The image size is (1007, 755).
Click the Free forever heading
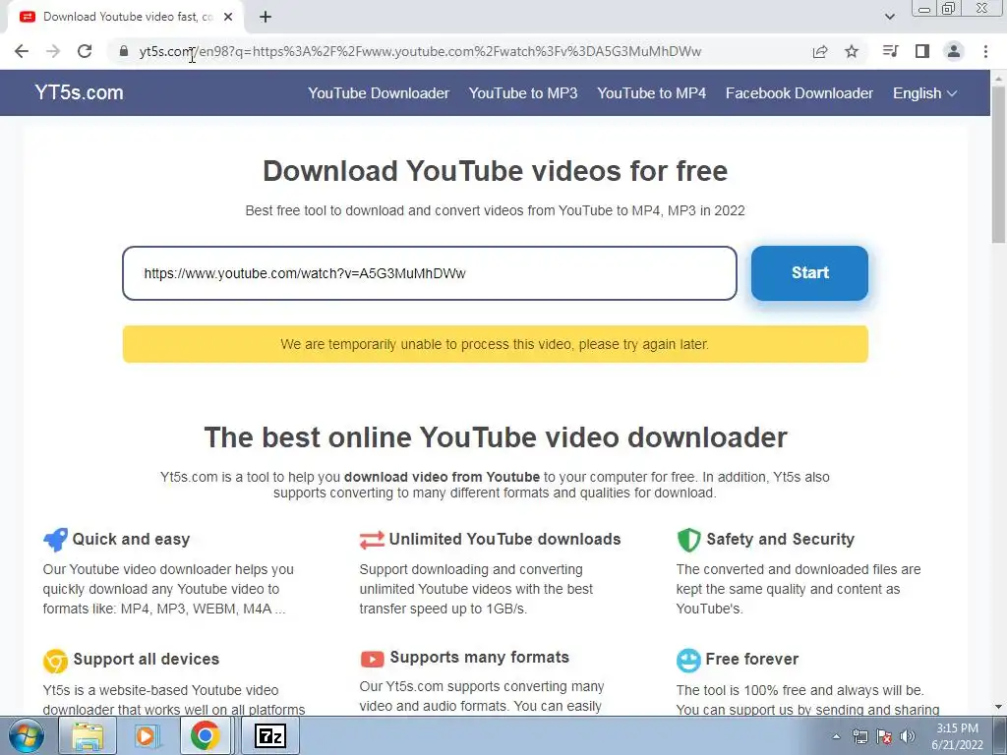click(x=752, y=660)
